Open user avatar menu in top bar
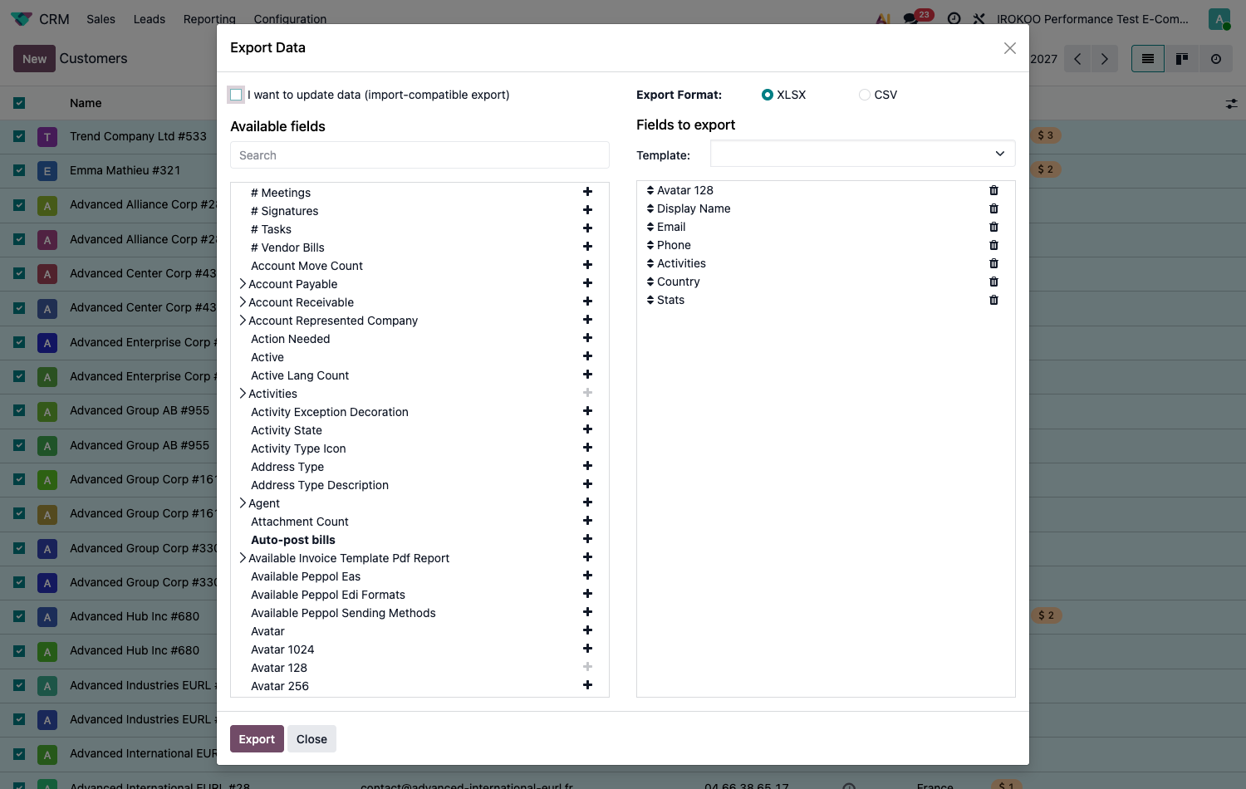This screenshot has width=1246, height=789. (1219, 19)
